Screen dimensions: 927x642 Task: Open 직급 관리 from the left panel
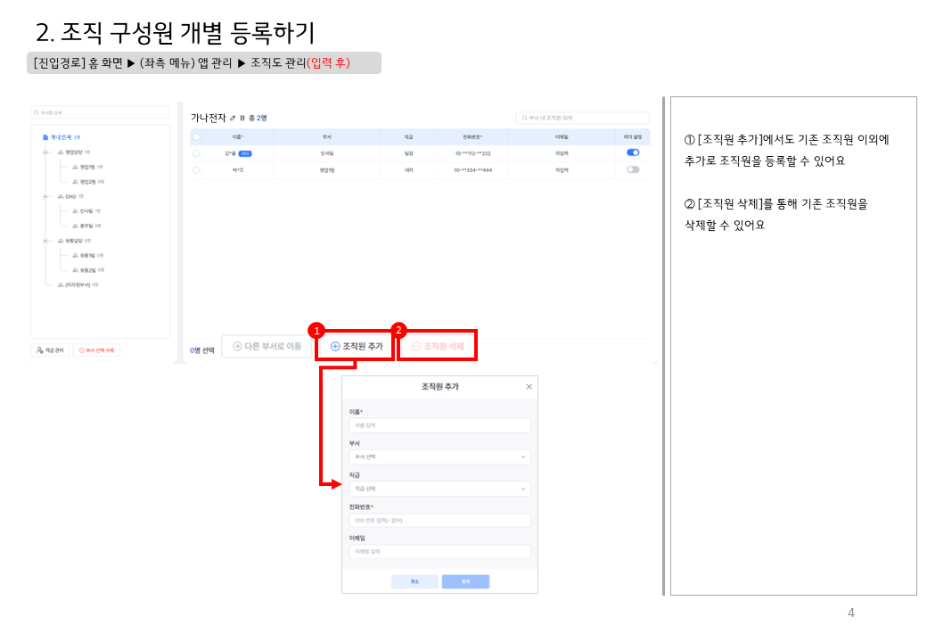(50, 350)
